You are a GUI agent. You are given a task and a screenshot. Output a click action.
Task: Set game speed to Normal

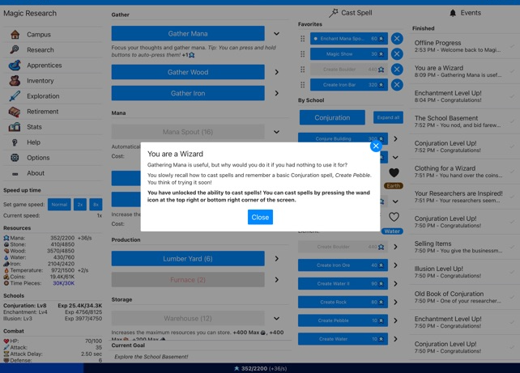coord(59,205)
